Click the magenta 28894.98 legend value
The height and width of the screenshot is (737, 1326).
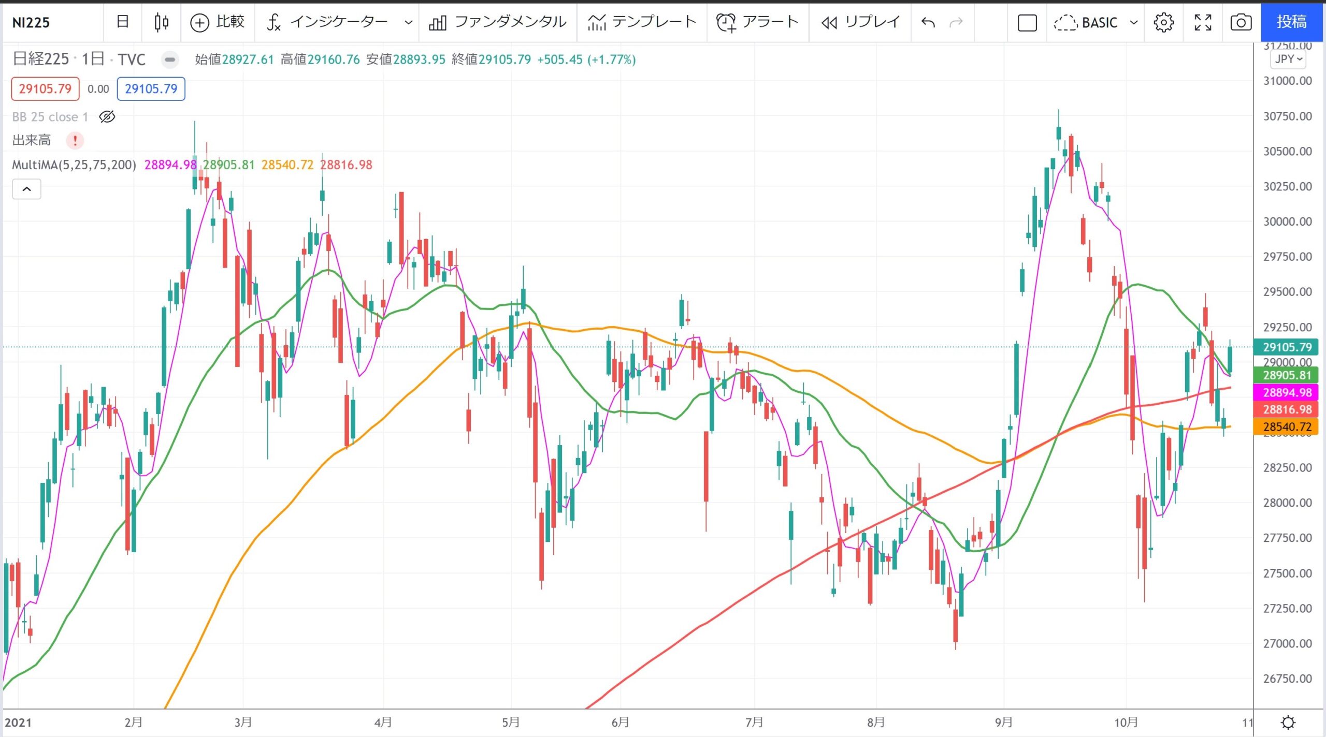click(170, 165)
